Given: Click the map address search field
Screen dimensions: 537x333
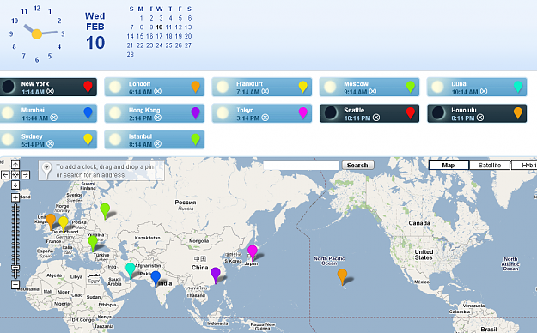Looking at the screenshot, I should point(302,166).
